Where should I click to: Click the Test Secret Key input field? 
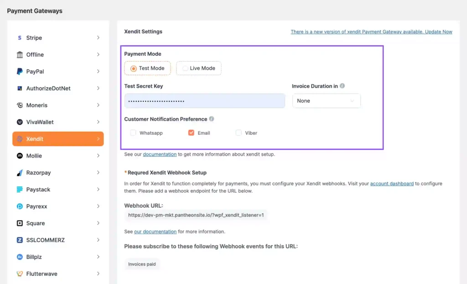pyautogui.click(x=205, y=101)
